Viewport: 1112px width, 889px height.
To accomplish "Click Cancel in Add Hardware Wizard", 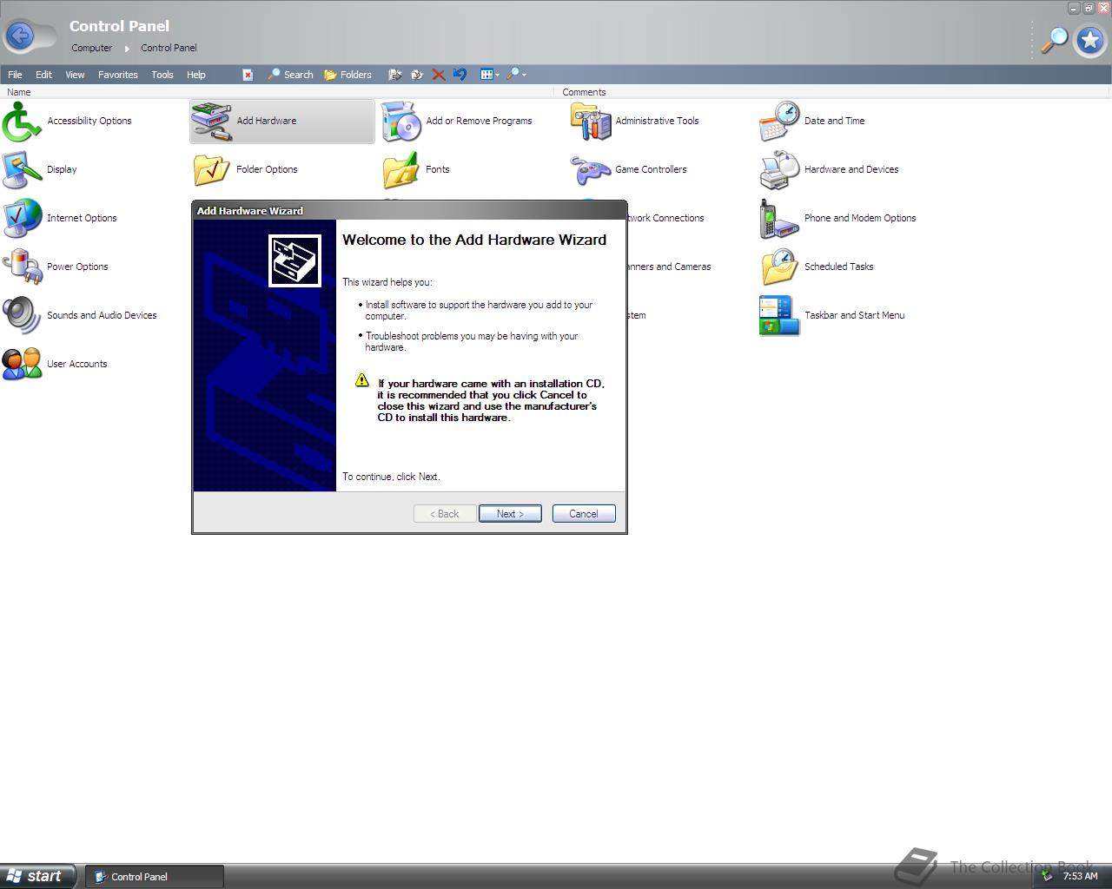I will click(x=584, y=514).
